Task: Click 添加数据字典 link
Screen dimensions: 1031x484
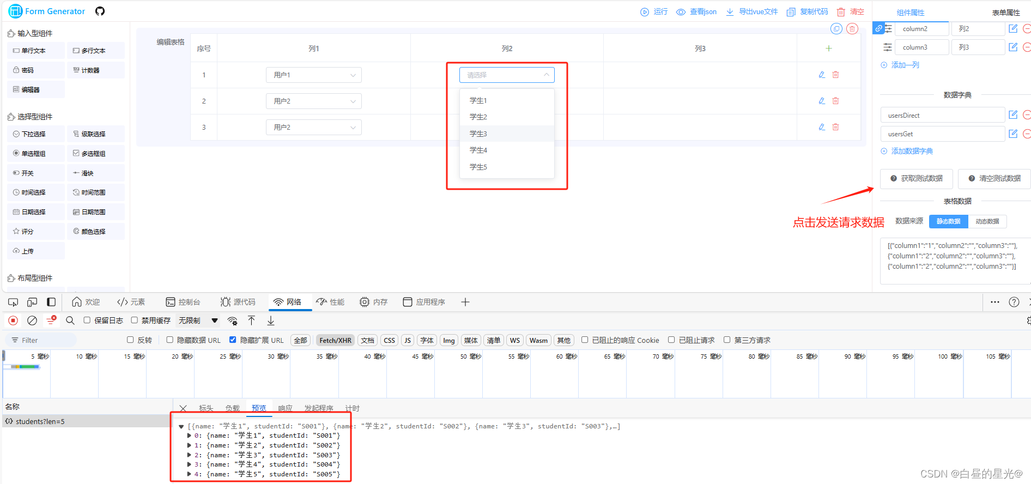Action: pos(907,151)
